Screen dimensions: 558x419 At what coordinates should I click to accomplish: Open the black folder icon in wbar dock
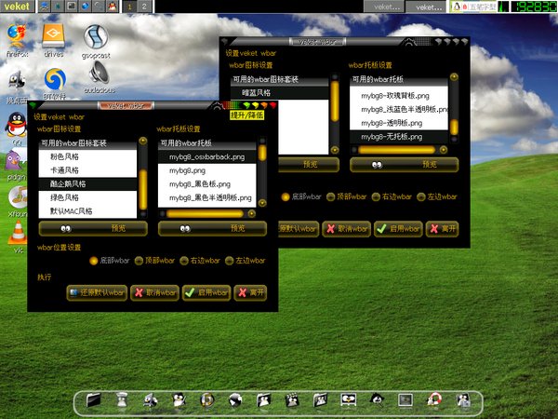pos(94,400)
